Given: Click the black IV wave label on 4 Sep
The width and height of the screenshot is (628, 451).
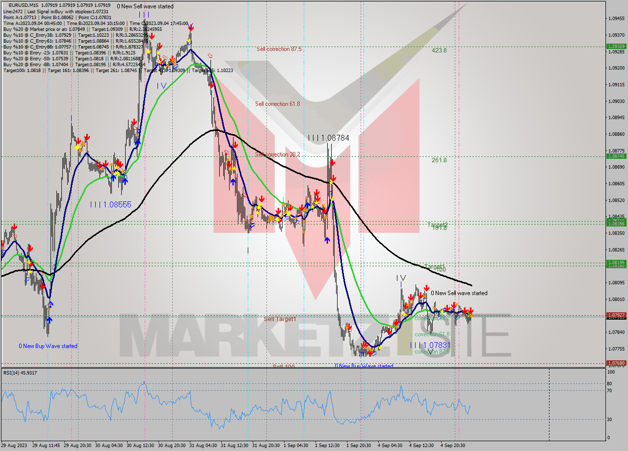Looking at the screenshot, I should (401, 278).
